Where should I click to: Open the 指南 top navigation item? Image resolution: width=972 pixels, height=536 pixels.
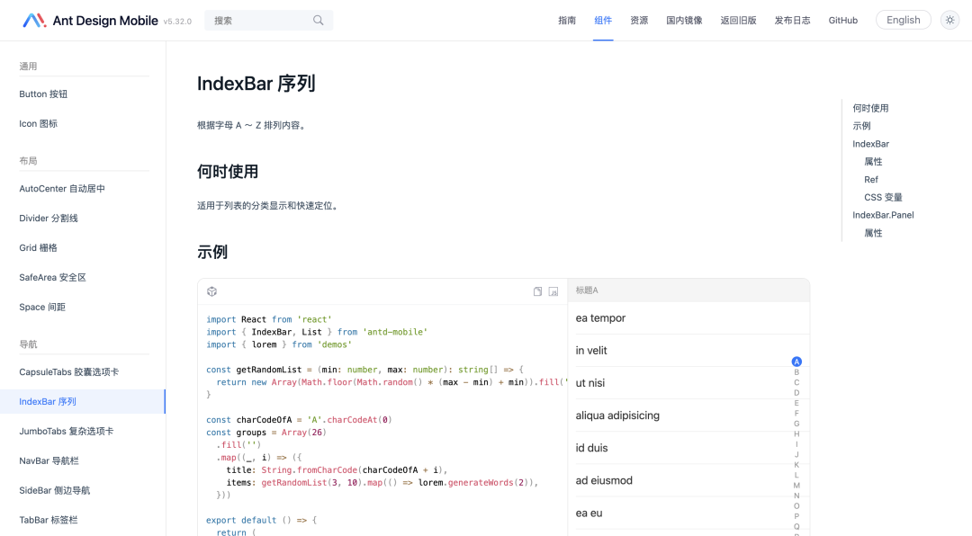567,21
